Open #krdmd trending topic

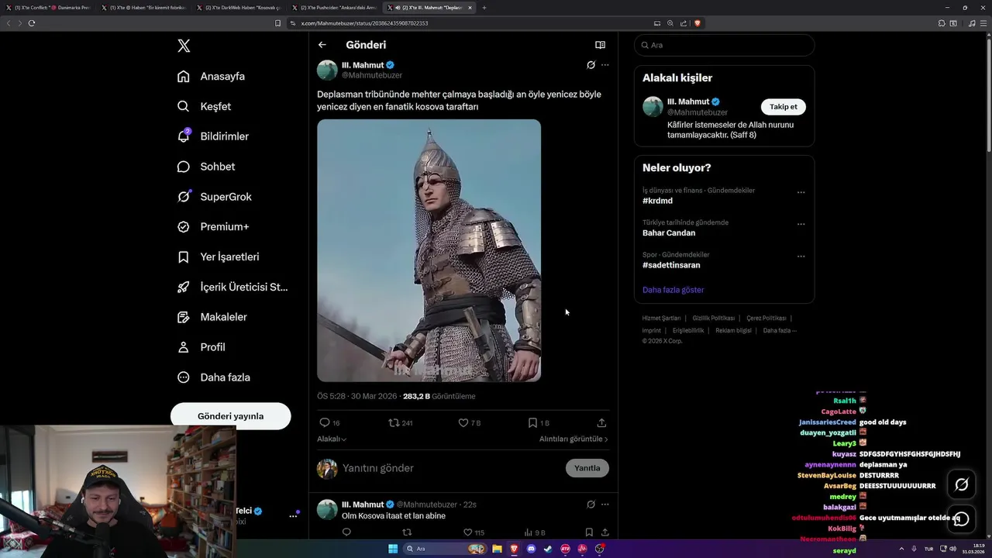tap(657, 201)
